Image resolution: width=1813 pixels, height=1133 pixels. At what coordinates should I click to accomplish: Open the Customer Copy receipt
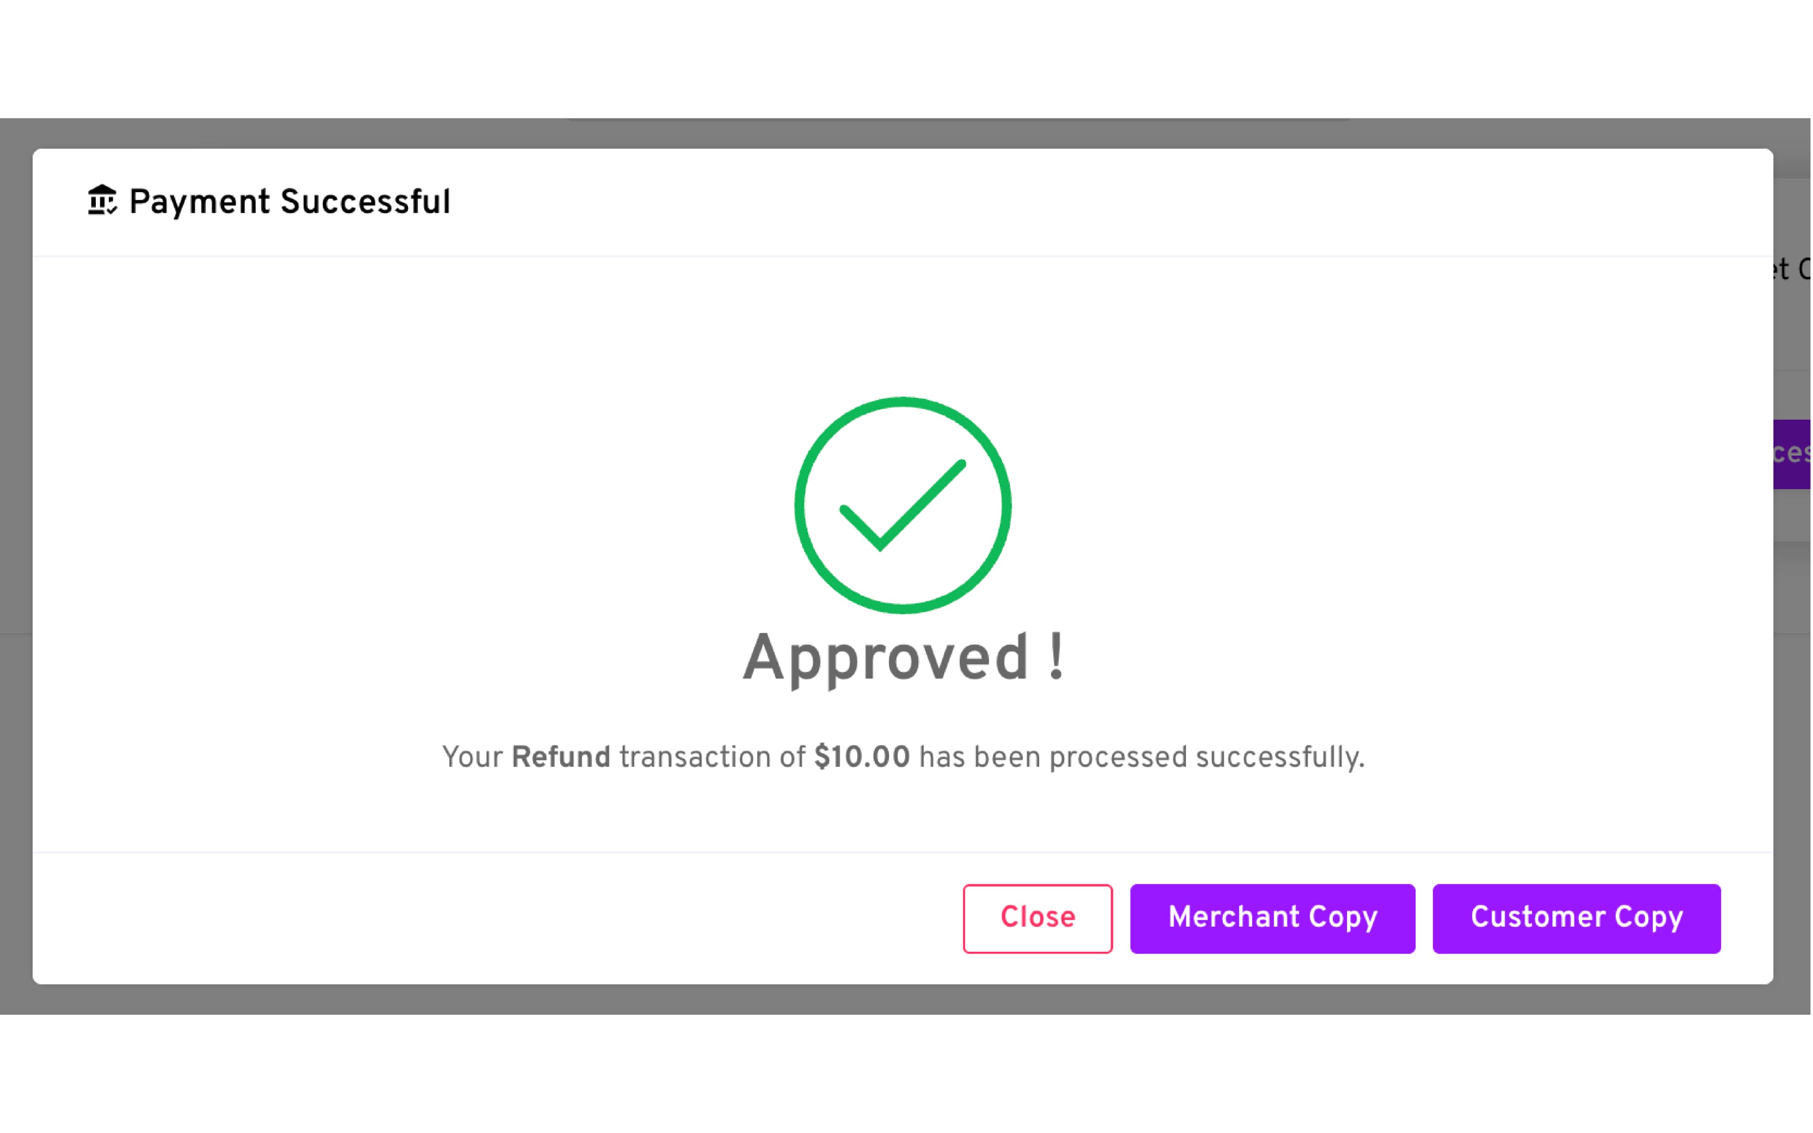point(1576,918)
